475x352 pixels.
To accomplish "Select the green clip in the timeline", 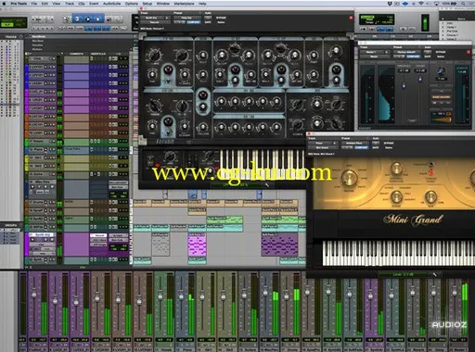I will pyautogui.click(x=225, y=220).
